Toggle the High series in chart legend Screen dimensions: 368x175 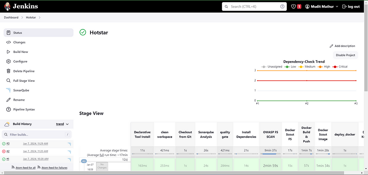click(324, 67)
